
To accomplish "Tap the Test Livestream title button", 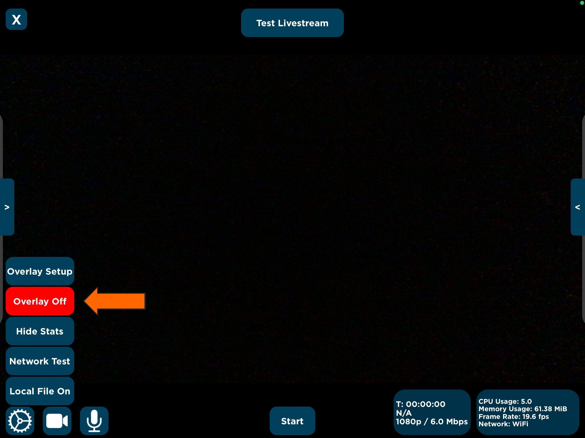I will (292, 23).
